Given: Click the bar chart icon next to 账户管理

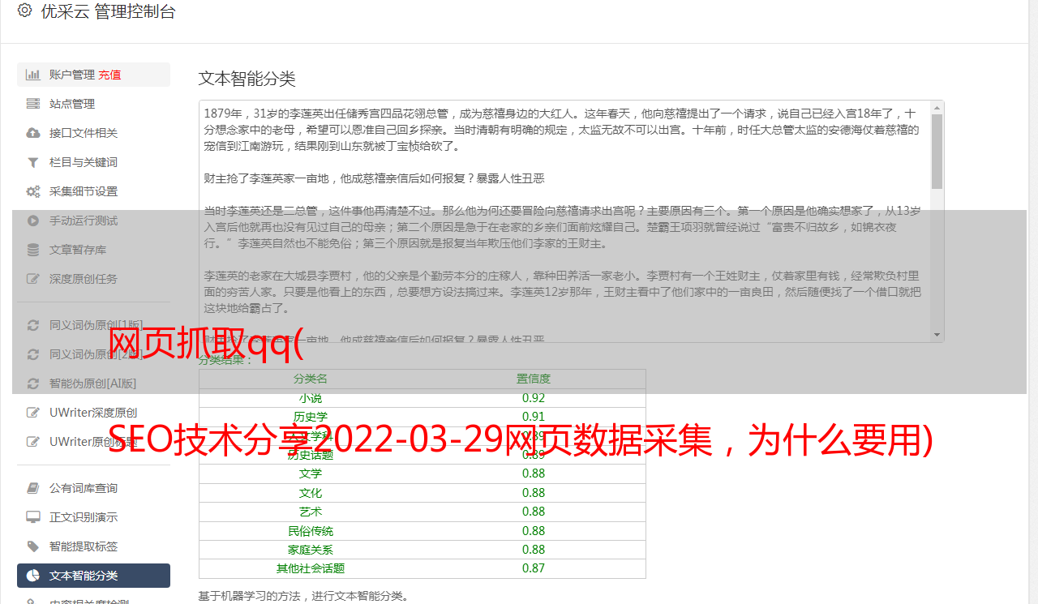Looking at the screenshot, I should point(33,75).
